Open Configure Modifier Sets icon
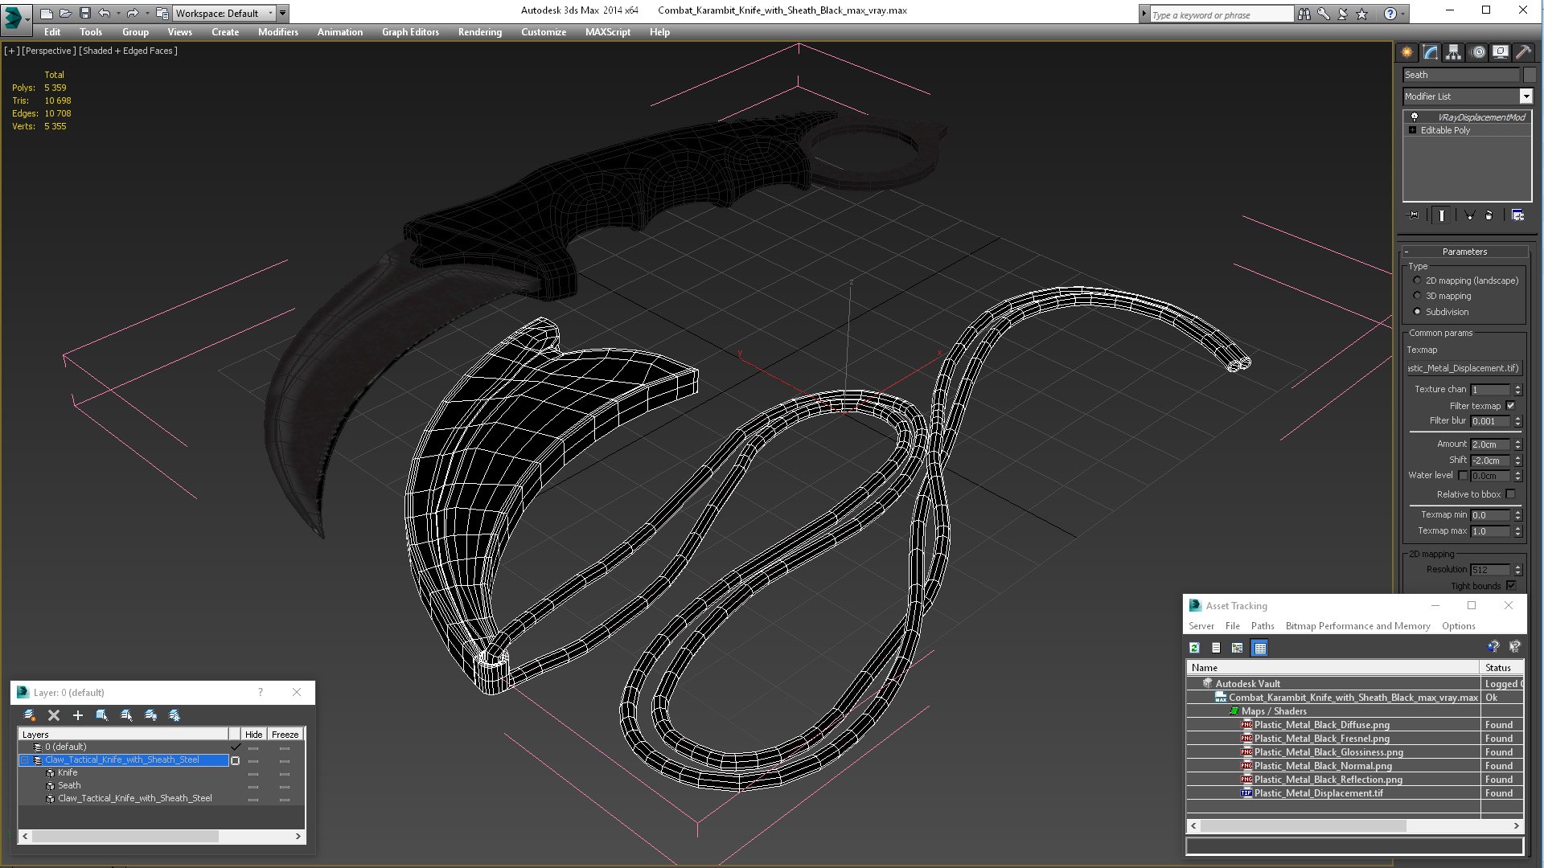 (1518, 215)
